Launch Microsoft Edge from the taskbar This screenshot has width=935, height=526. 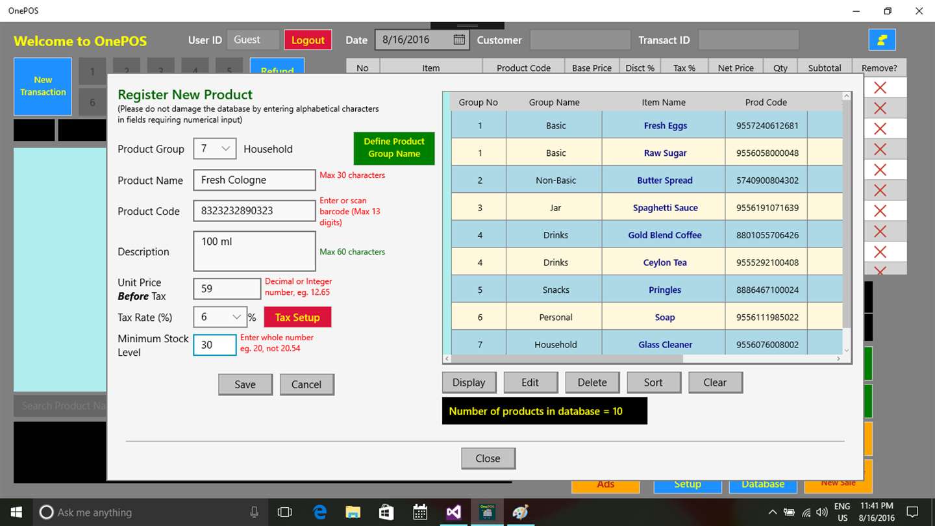[x=319, y=512]
